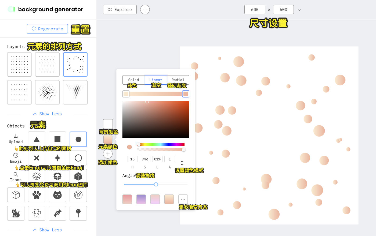Switch to the Radial gradient tab

coord(178,80)
